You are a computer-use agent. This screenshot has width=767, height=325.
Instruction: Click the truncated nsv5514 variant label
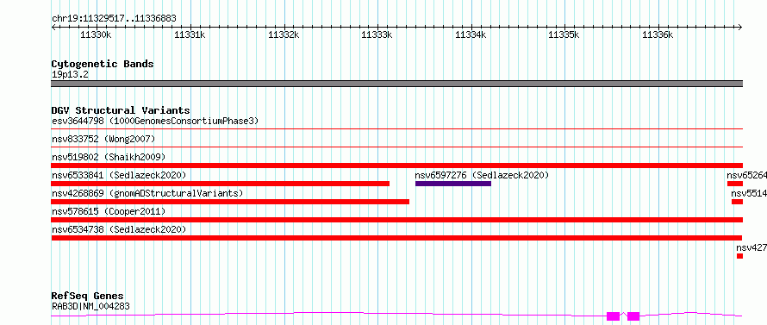coord(748,193)
